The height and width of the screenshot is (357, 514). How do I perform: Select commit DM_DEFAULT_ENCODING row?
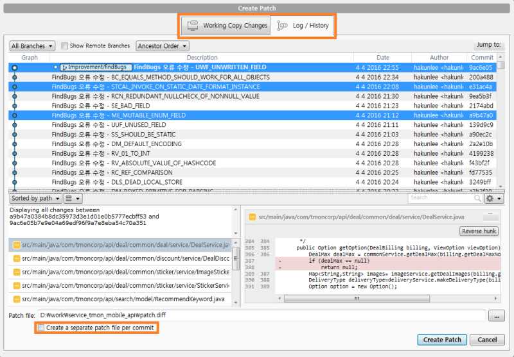252,144
